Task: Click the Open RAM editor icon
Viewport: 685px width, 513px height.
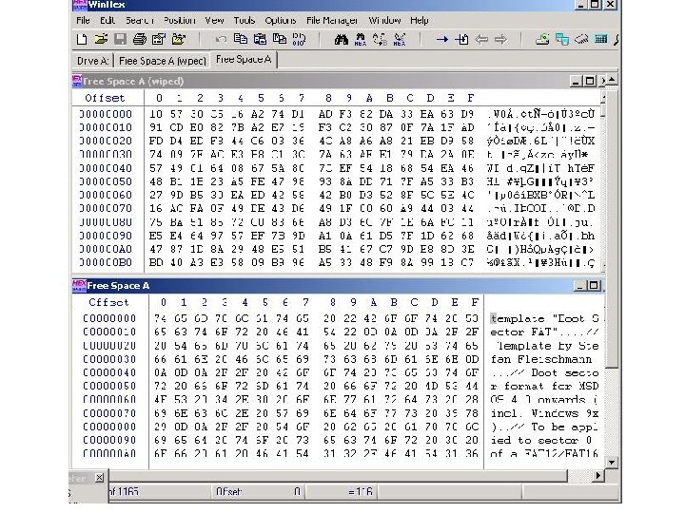Action: click(581, 39)
